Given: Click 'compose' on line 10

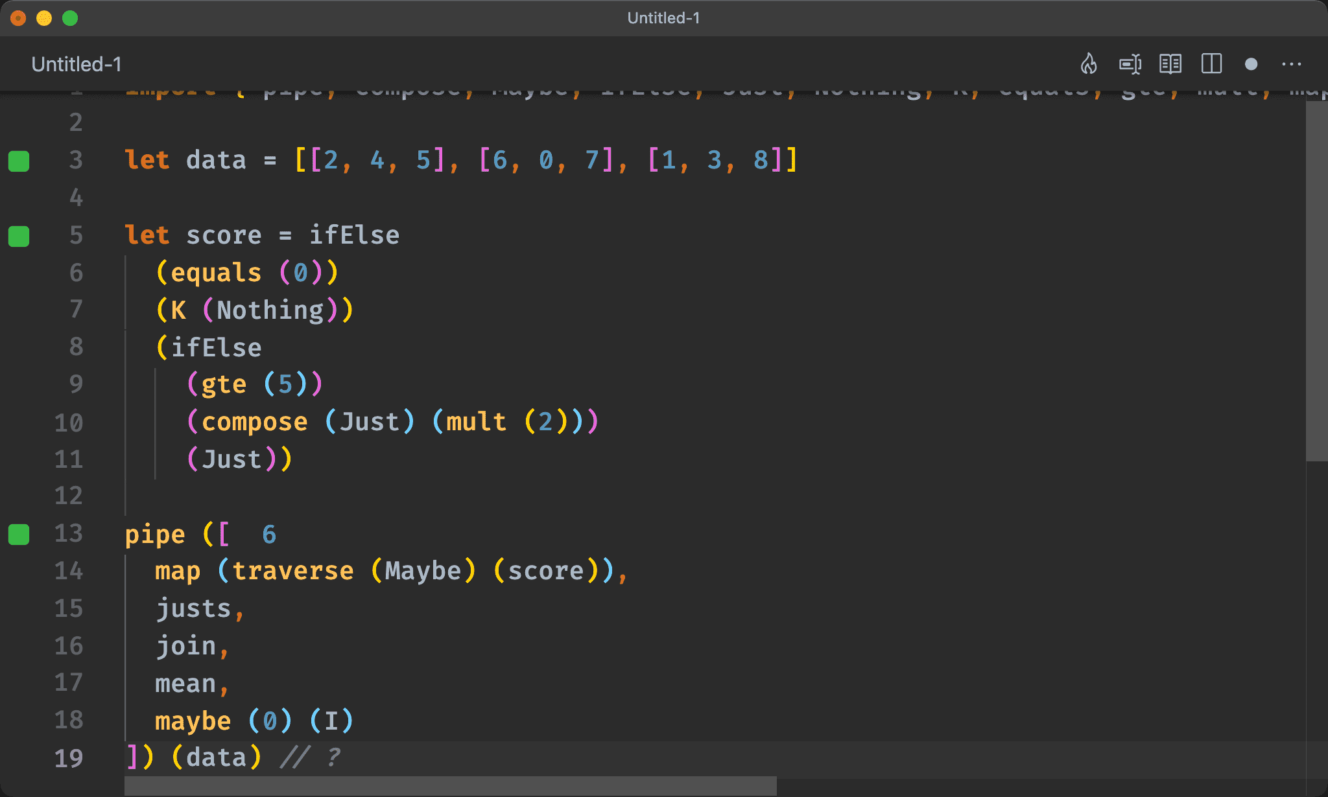Looking at the screenshot, I should coord(254,422).
